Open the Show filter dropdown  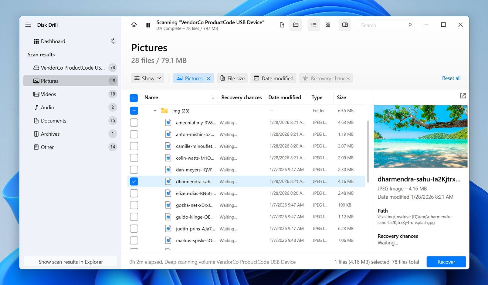(147, 78)
